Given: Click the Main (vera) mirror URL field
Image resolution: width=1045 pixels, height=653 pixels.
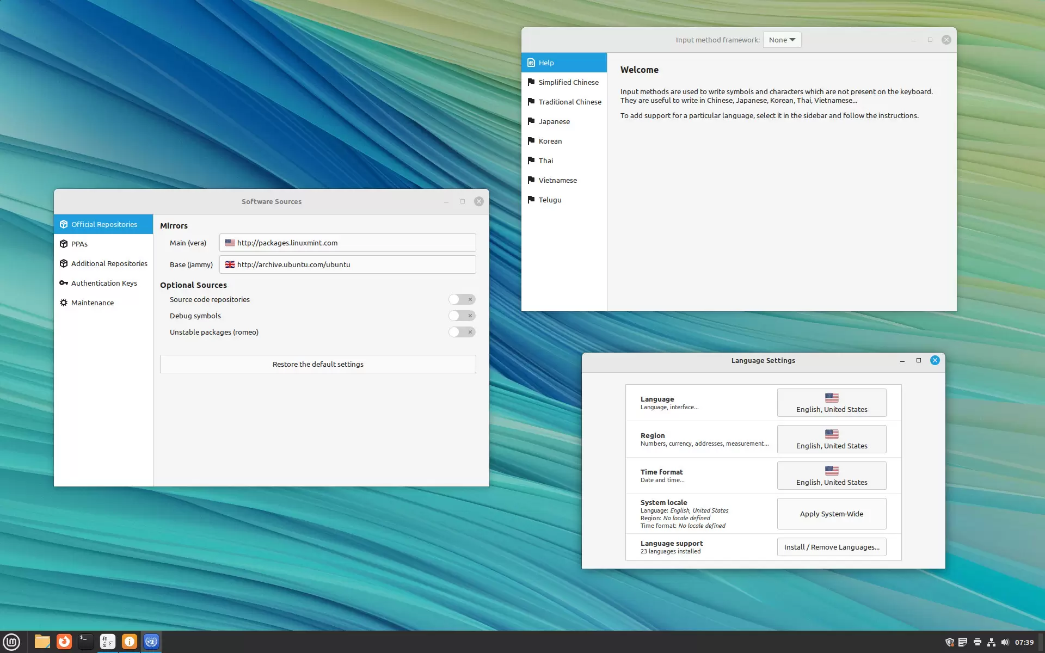Looking at the screenshot, I should [x=348, y=242].
